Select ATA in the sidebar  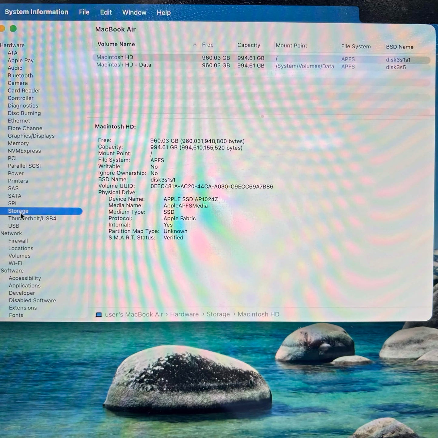(12, 53)
